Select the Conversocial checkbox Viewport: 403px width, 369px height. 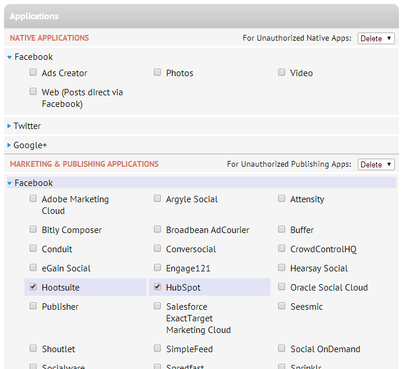coord(157,248)
